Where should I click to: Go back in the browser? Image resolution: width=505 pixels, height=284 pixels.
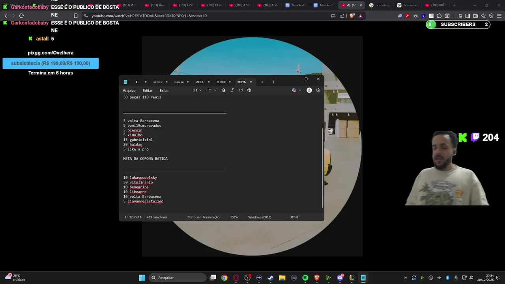point(6,16)
